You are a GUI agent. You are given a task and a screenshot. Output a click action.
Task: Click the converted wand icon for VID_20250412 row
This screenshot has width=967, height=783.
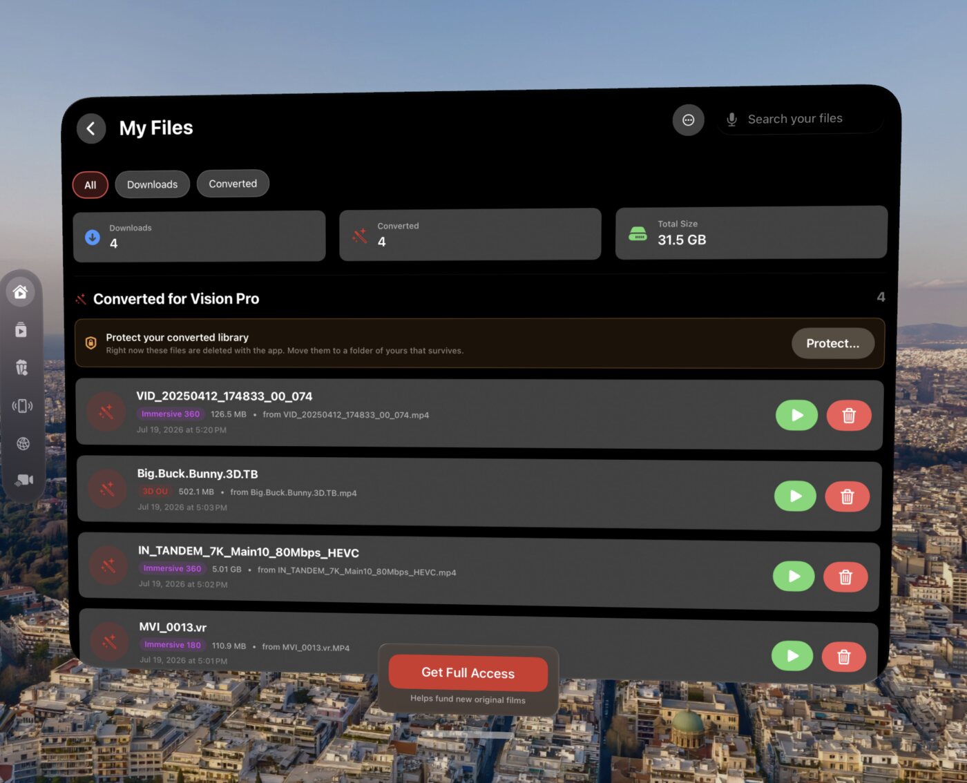pos(106,412)
